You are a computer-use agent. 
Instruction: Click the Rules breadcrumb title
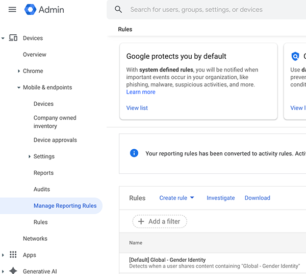125,29
